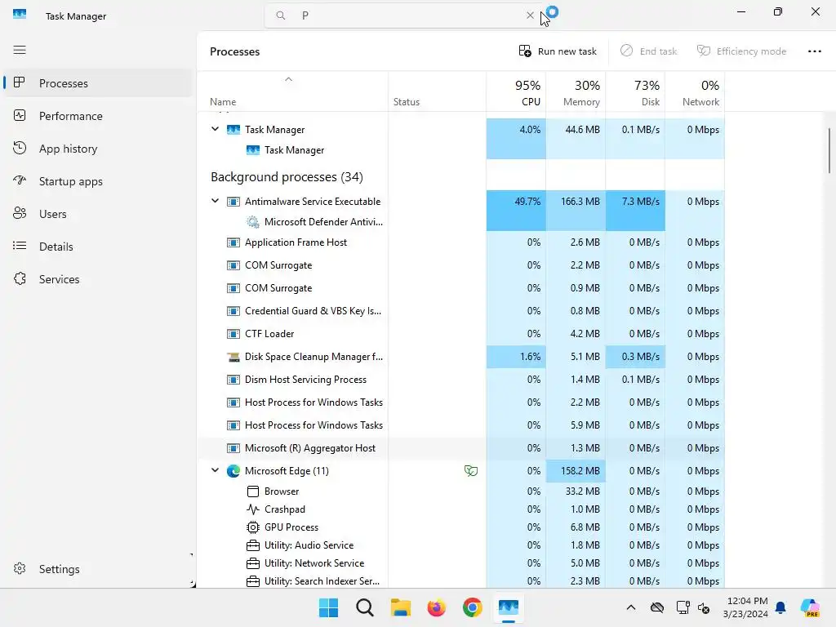
Task: Click the Run new task icon
Action: [525, 51]
